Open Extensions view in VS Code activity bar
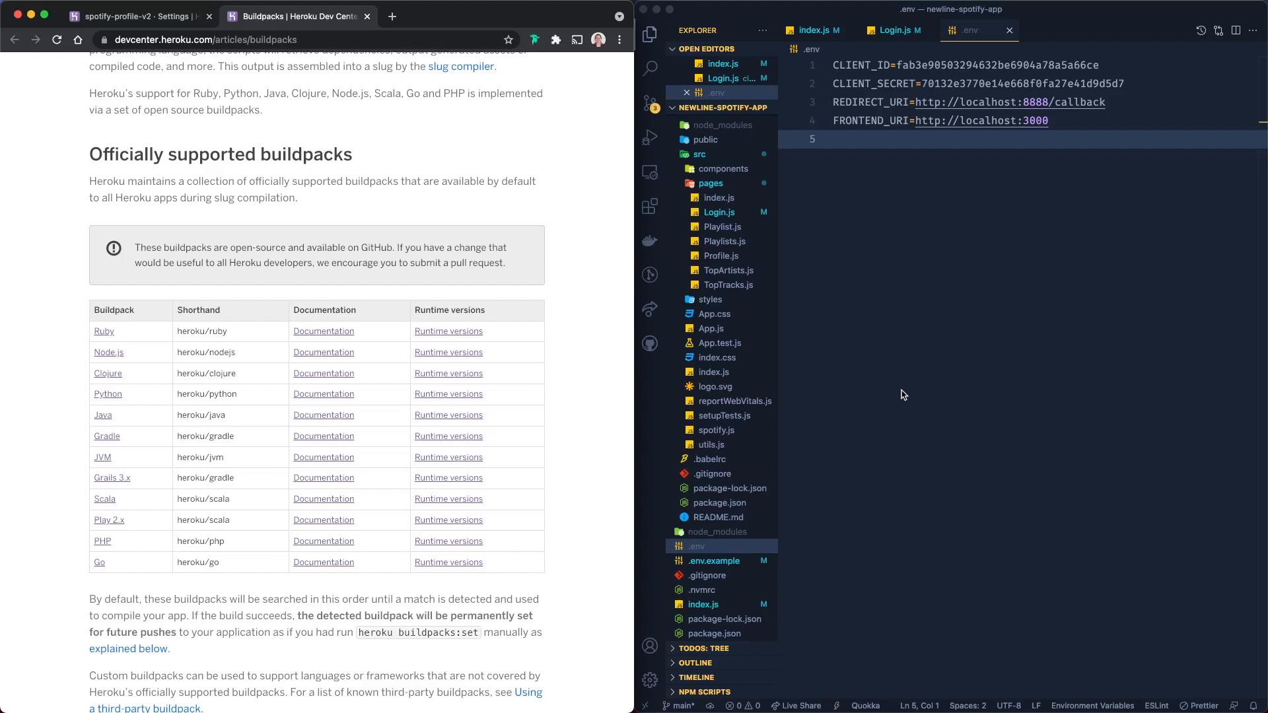The image size is (1268, 713). click(650, 206)
